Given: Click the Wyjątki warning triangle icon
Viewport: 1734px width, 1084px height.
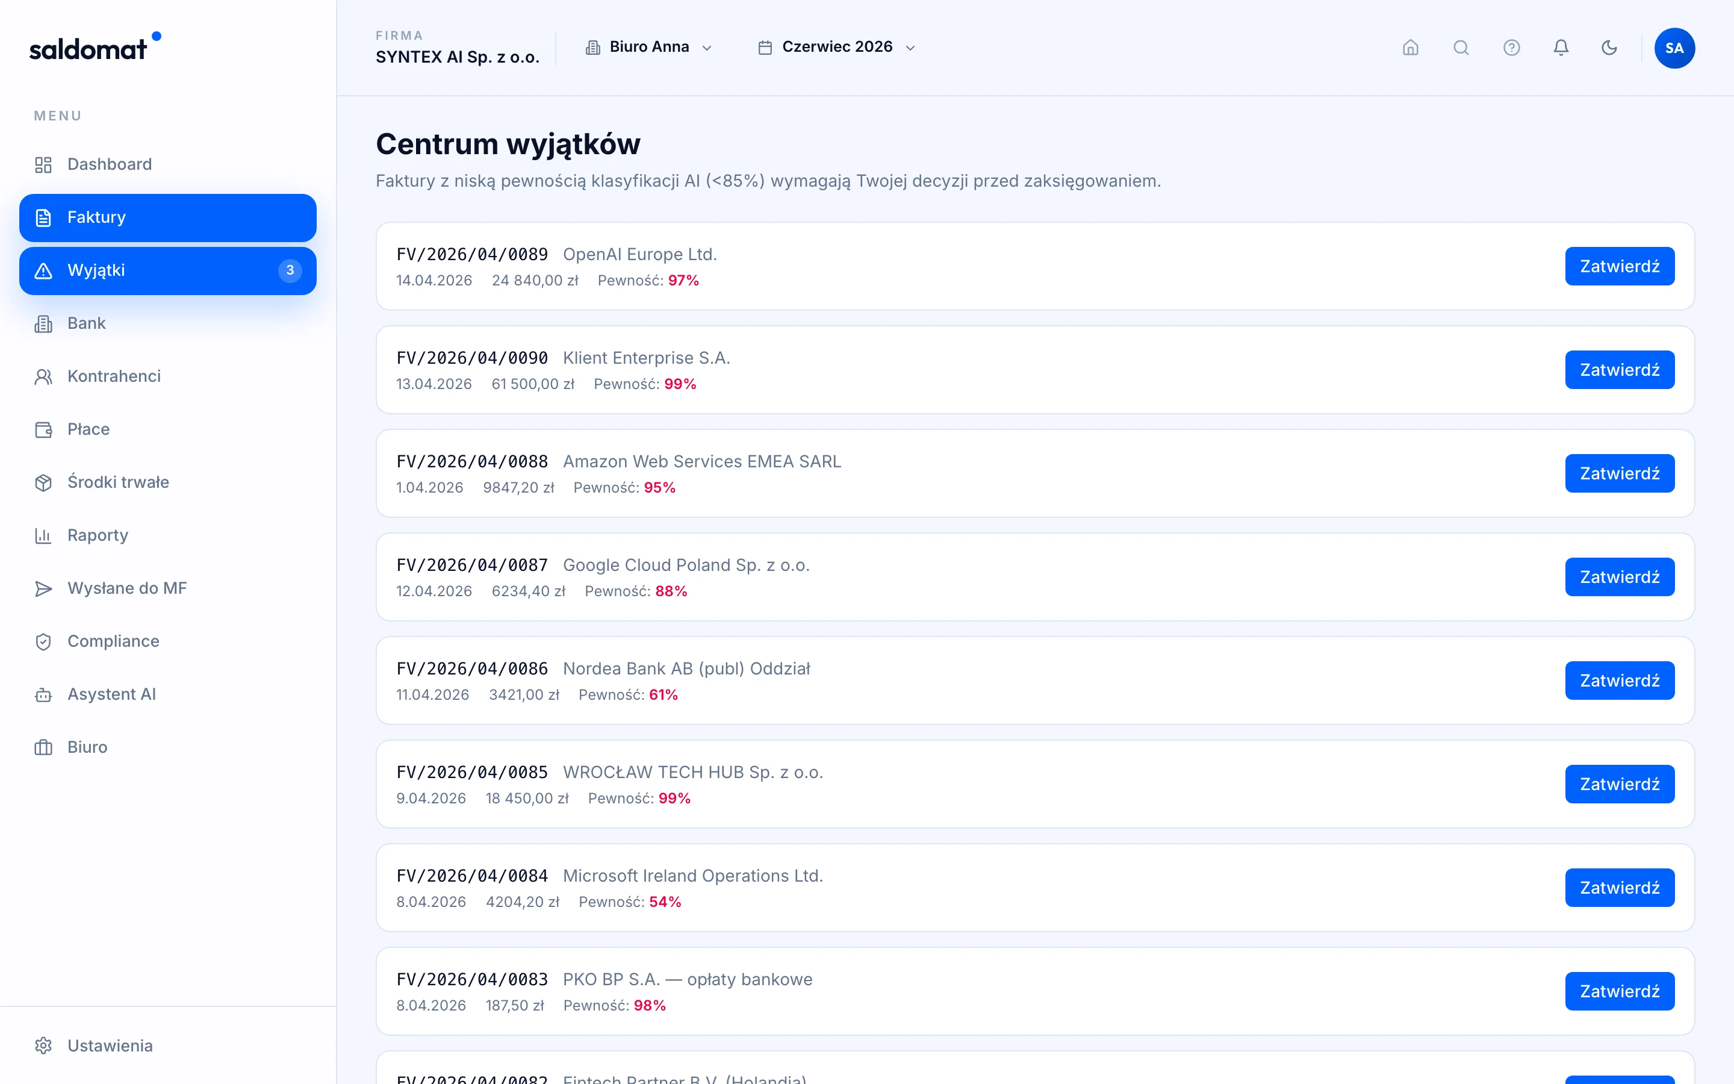Looking at the screenshot, I should [x=43, y=271].
